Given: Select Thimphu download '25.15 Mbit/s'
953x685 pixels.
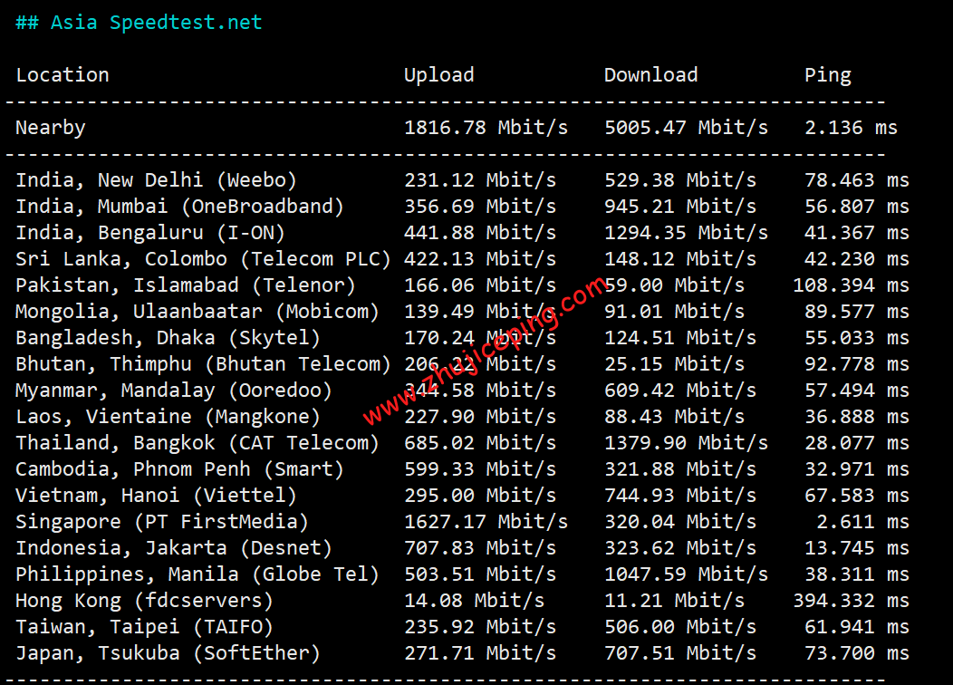Looking at the screenshot, I should [674, 364].
